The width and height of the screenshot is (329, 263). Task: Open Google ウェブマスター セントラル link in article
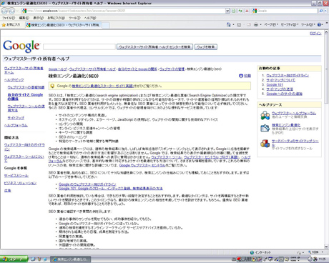(x=142, y=165)
